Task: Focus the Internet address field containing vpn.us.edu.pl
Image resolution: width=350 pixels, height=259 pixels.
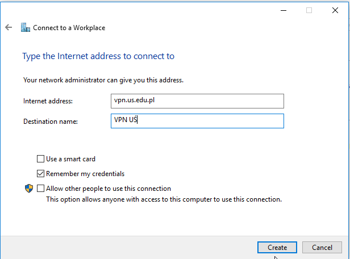Action: tap(197, 101)
